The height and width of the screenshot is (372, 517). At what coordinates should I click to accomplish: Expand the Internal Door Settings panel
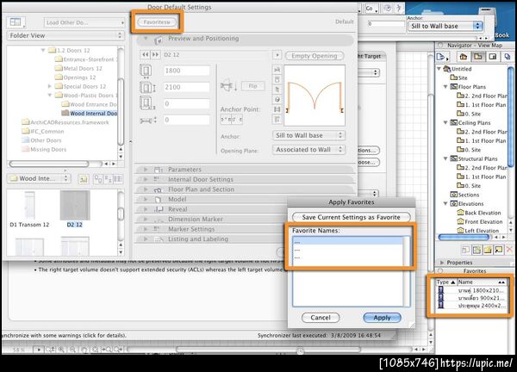146,179
